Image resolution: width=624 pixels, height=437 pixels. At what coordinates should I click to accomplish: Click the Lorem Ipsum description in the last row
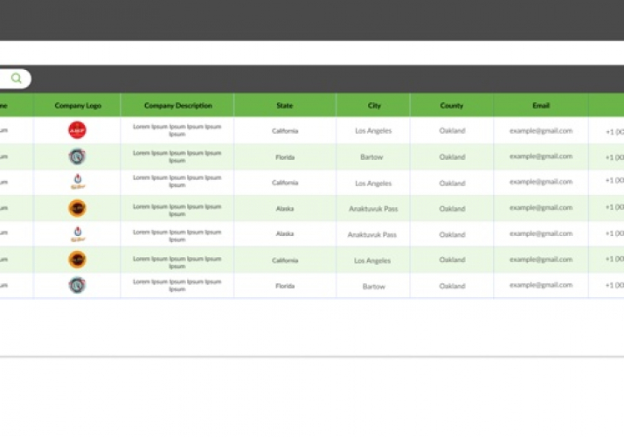[177, 286]
